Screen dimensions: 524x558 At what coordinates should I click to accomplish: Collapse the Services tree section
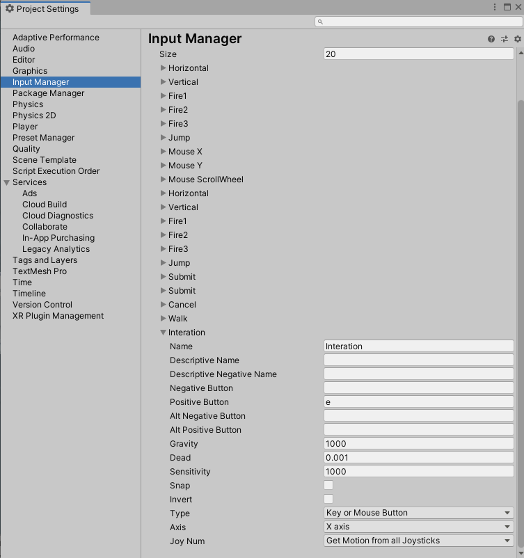(6, 182)
